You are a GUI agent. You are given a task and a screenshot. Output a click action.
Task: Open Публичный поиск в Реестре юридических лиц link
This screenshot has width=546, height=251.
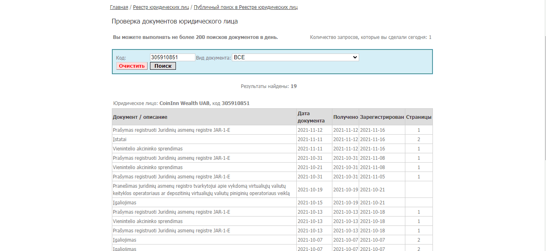246,7
